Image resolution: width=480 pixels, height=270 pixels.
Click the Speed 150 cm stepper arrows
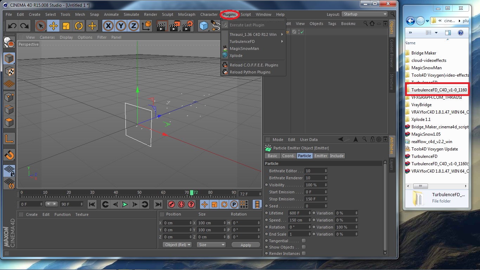pyautogui.click(x=309, y=220)
